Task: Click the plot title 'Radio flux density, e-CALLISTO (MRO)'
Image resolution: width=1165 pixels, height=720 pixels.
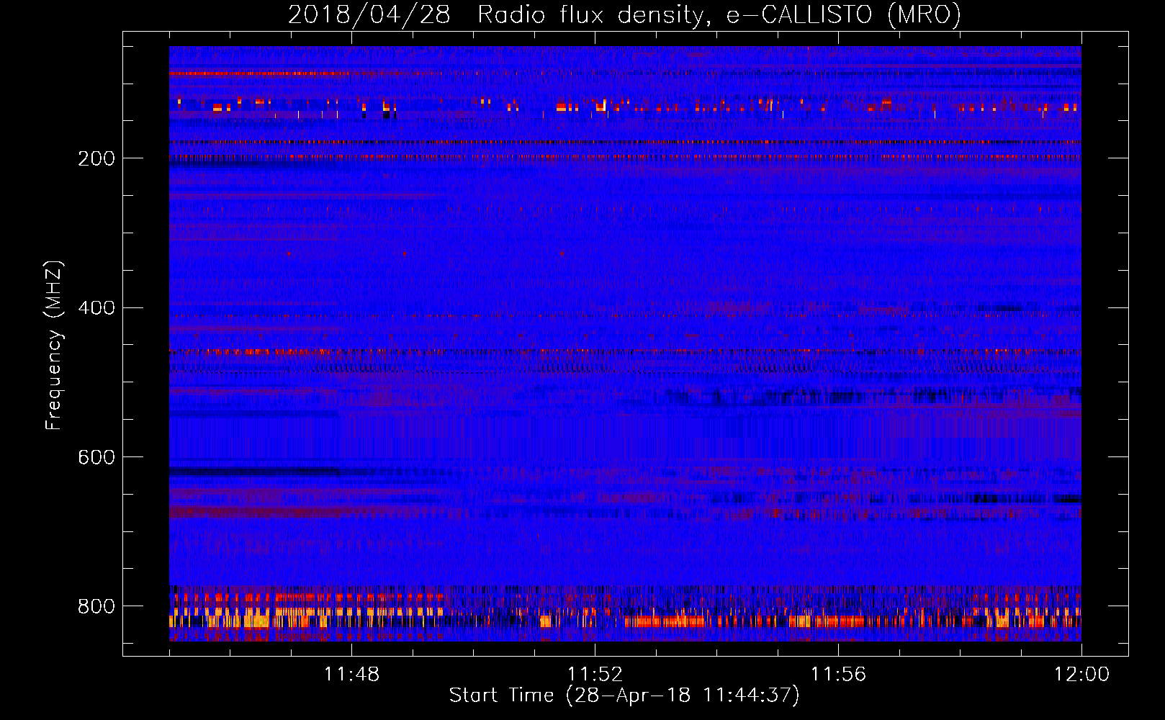Action: click(x=719, y=14)
